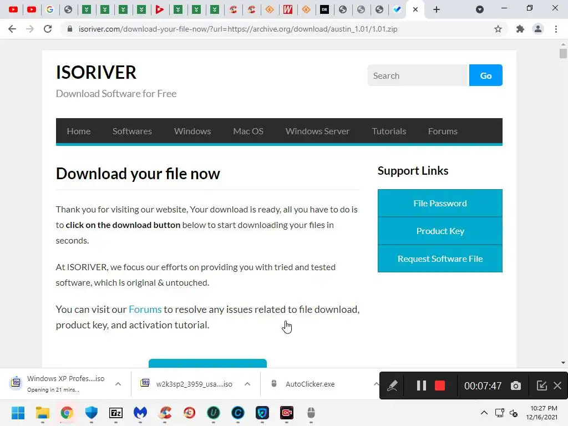
Task: Switch to the Google tab
Action: [50, 9]
